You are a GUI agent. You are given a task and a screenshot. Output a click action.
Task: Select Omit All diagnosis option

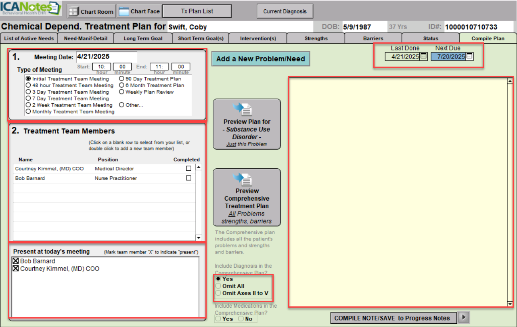tap(218, 286)
